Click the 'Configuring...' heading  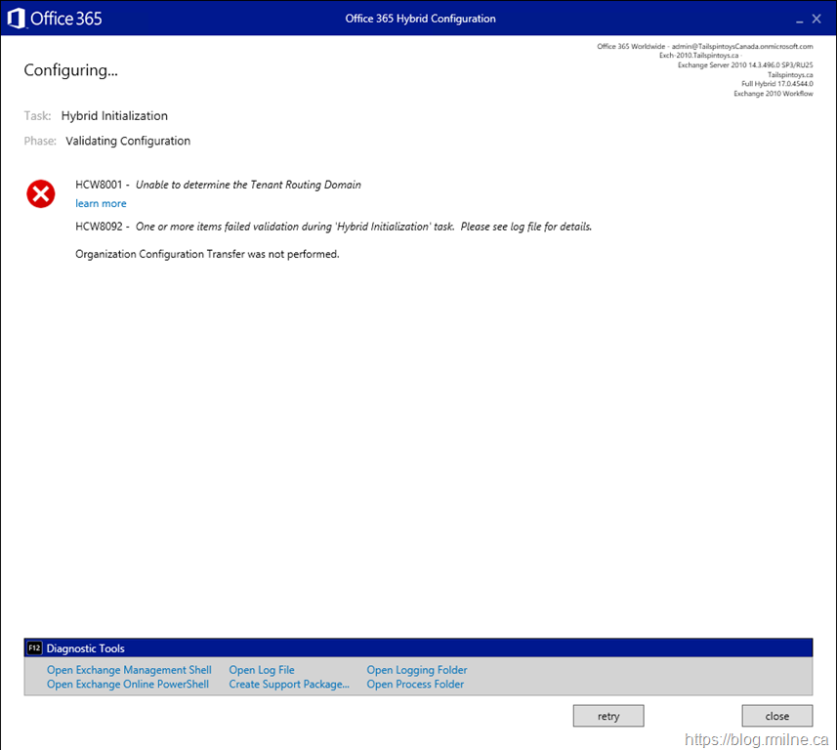70,70
